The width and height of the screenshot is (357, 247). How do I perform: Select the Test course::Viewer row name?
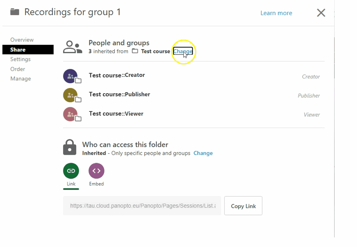pos(116,114)
